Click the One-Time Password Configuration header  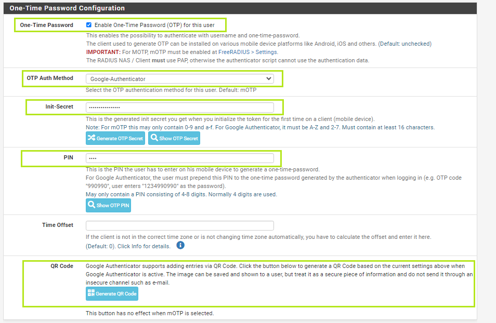point(67,8)
